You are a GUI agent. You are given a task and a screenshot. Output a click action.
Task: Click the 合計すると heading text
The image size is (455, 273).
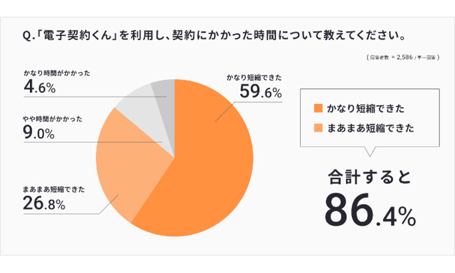point(370,177)
